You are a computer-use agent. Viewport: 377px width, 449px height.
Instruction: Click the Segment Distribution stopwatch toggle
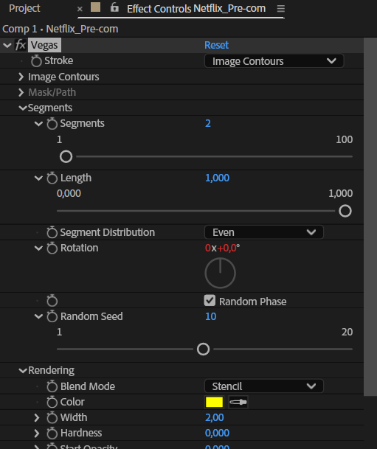(52, 232)
